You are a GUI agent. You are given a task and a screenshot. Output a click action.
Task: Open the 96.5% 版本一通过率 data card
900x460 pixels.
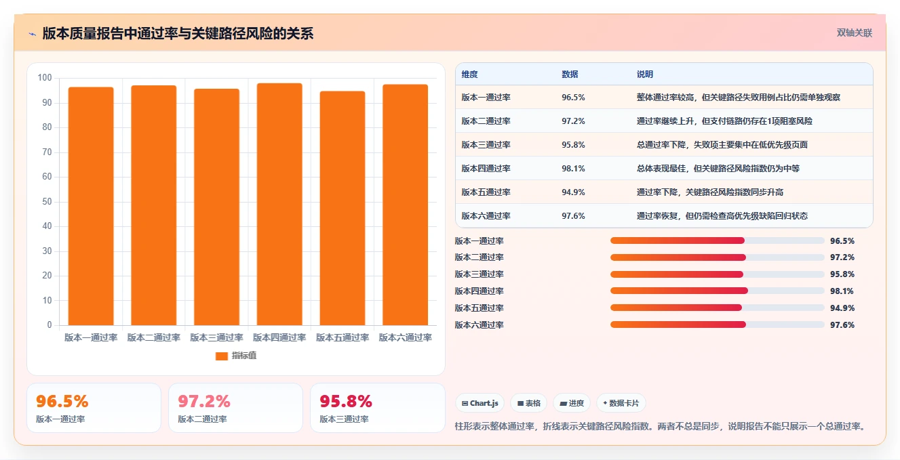pyautogui.click(x=94, y=408)
